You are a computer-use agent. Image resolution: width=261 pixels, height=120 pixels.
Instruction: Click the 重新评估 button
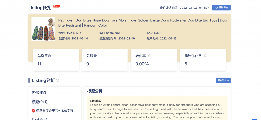coord(221,8)
